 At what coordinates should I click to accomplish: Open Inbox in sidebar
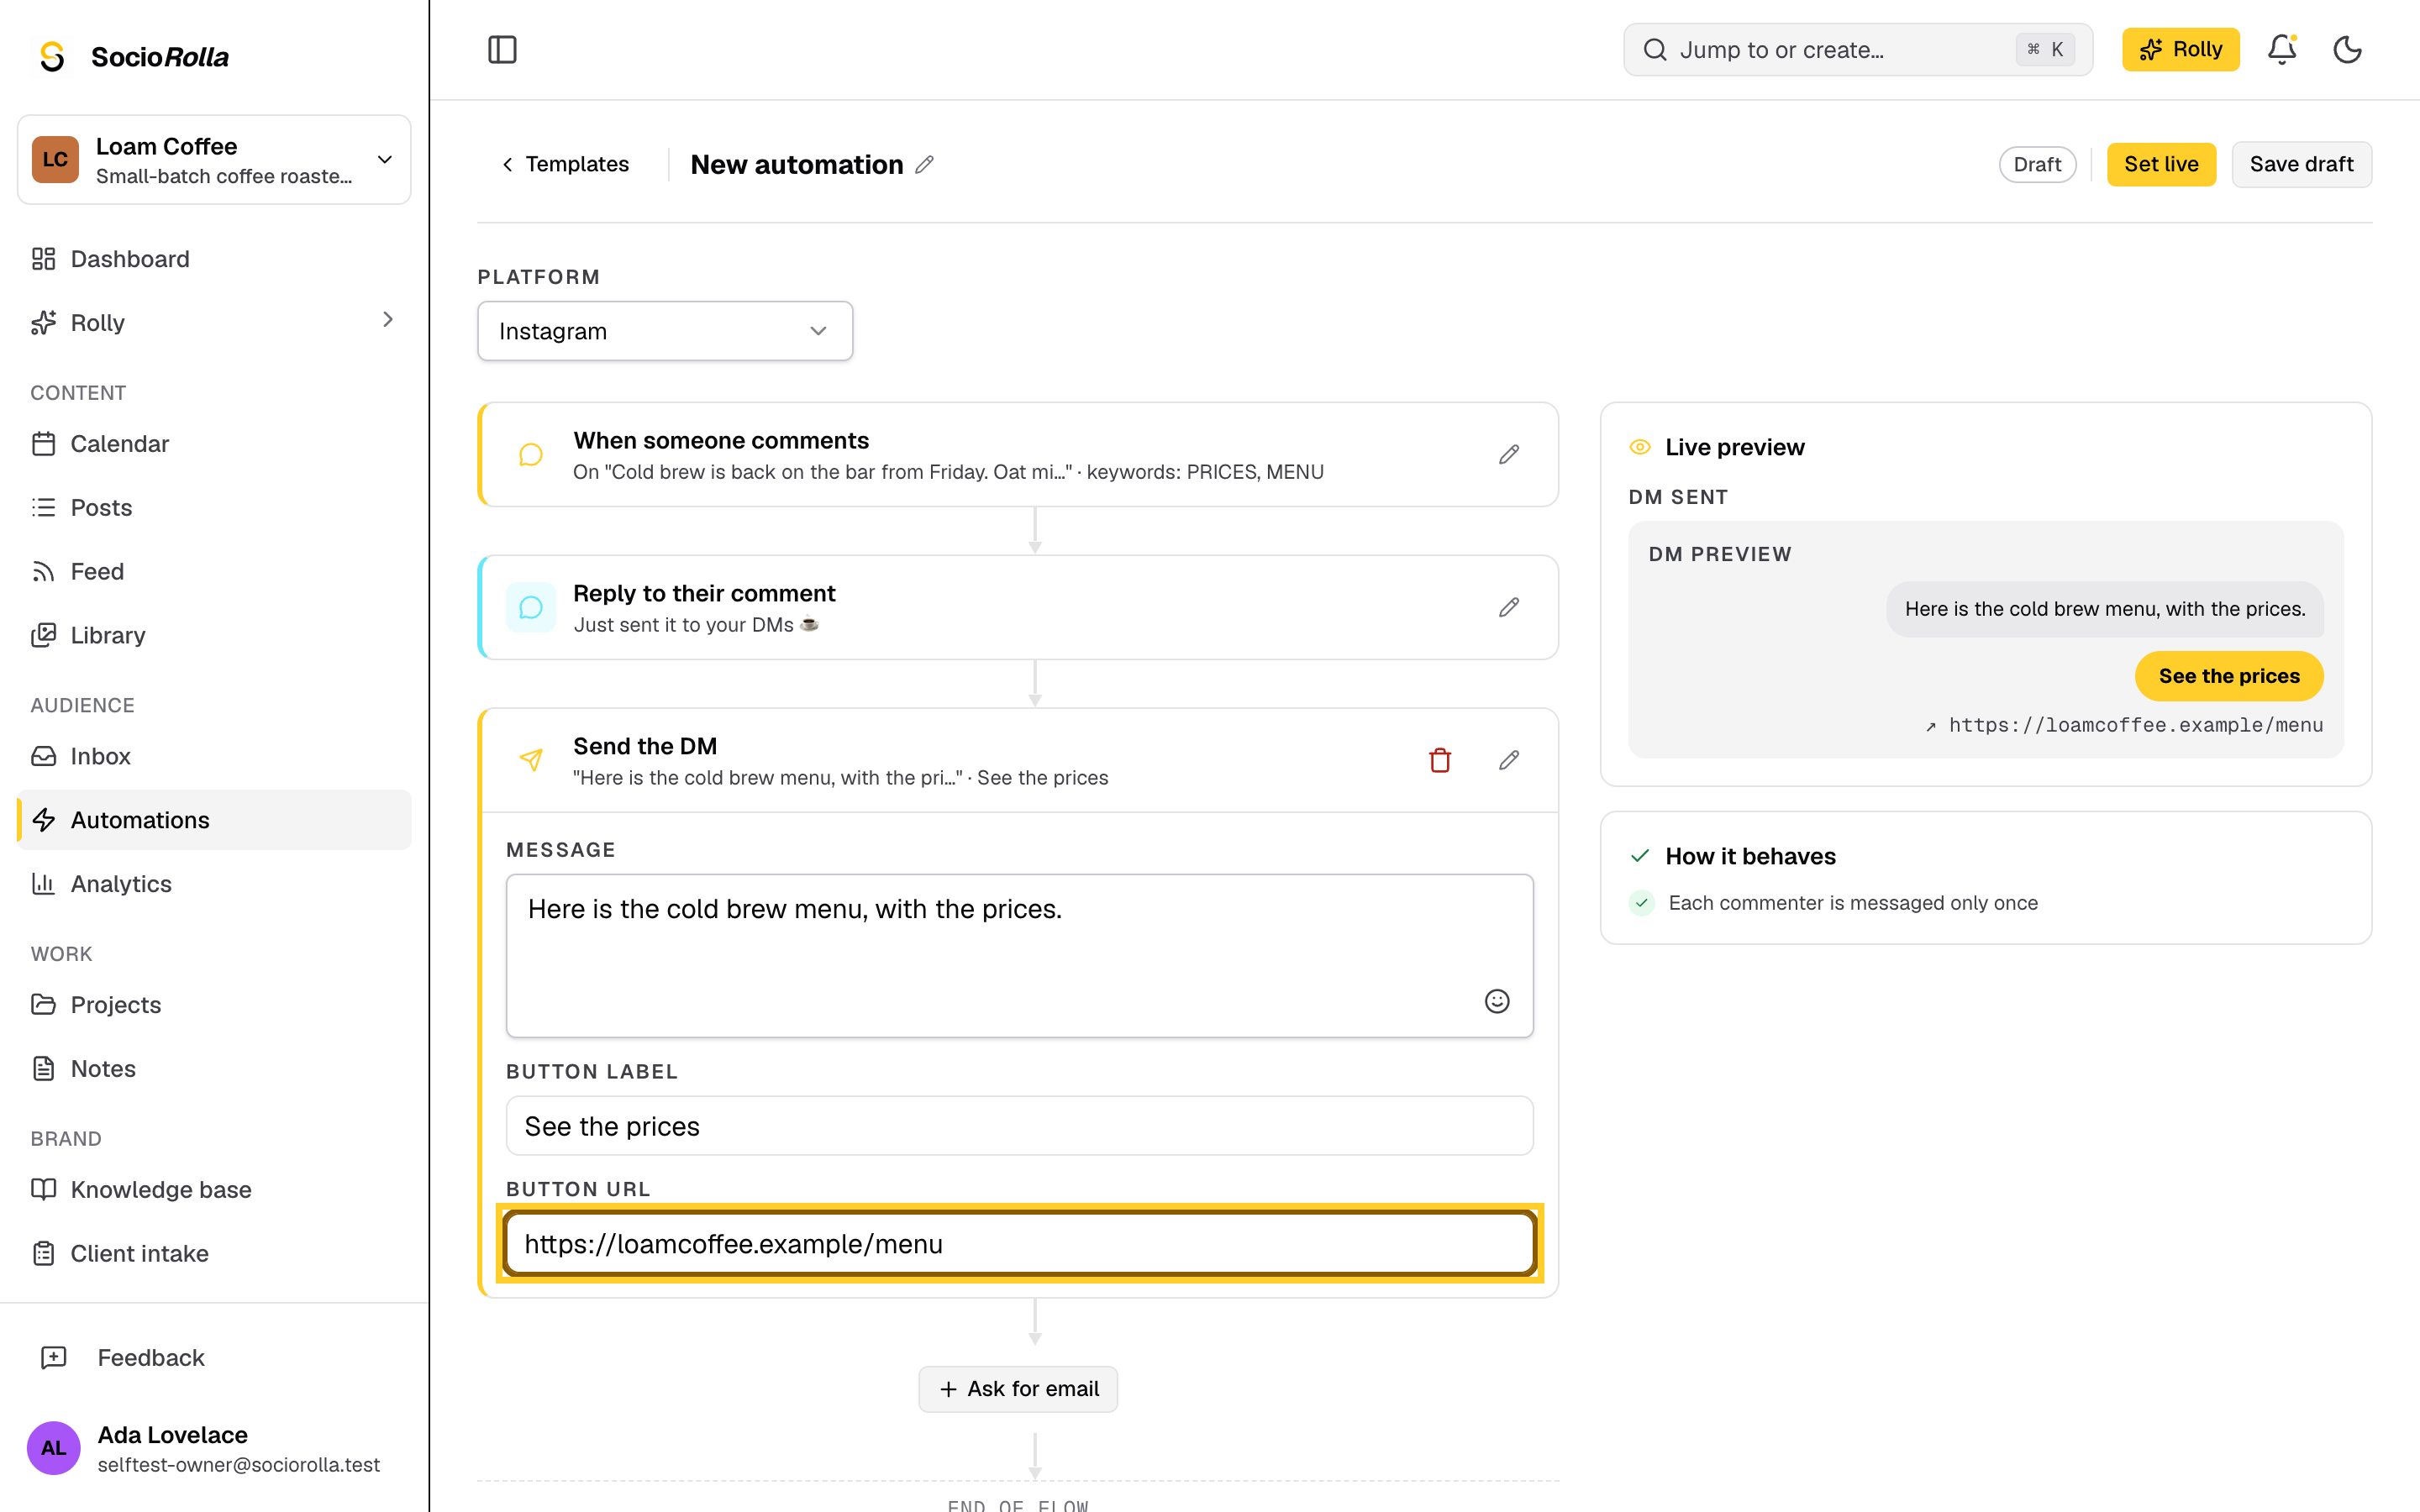point(214,757)
